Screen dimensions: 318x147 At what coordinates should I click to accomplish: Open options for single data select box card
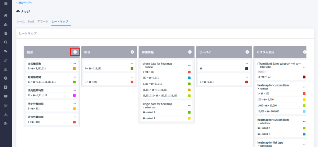click(x=189, y=106)
